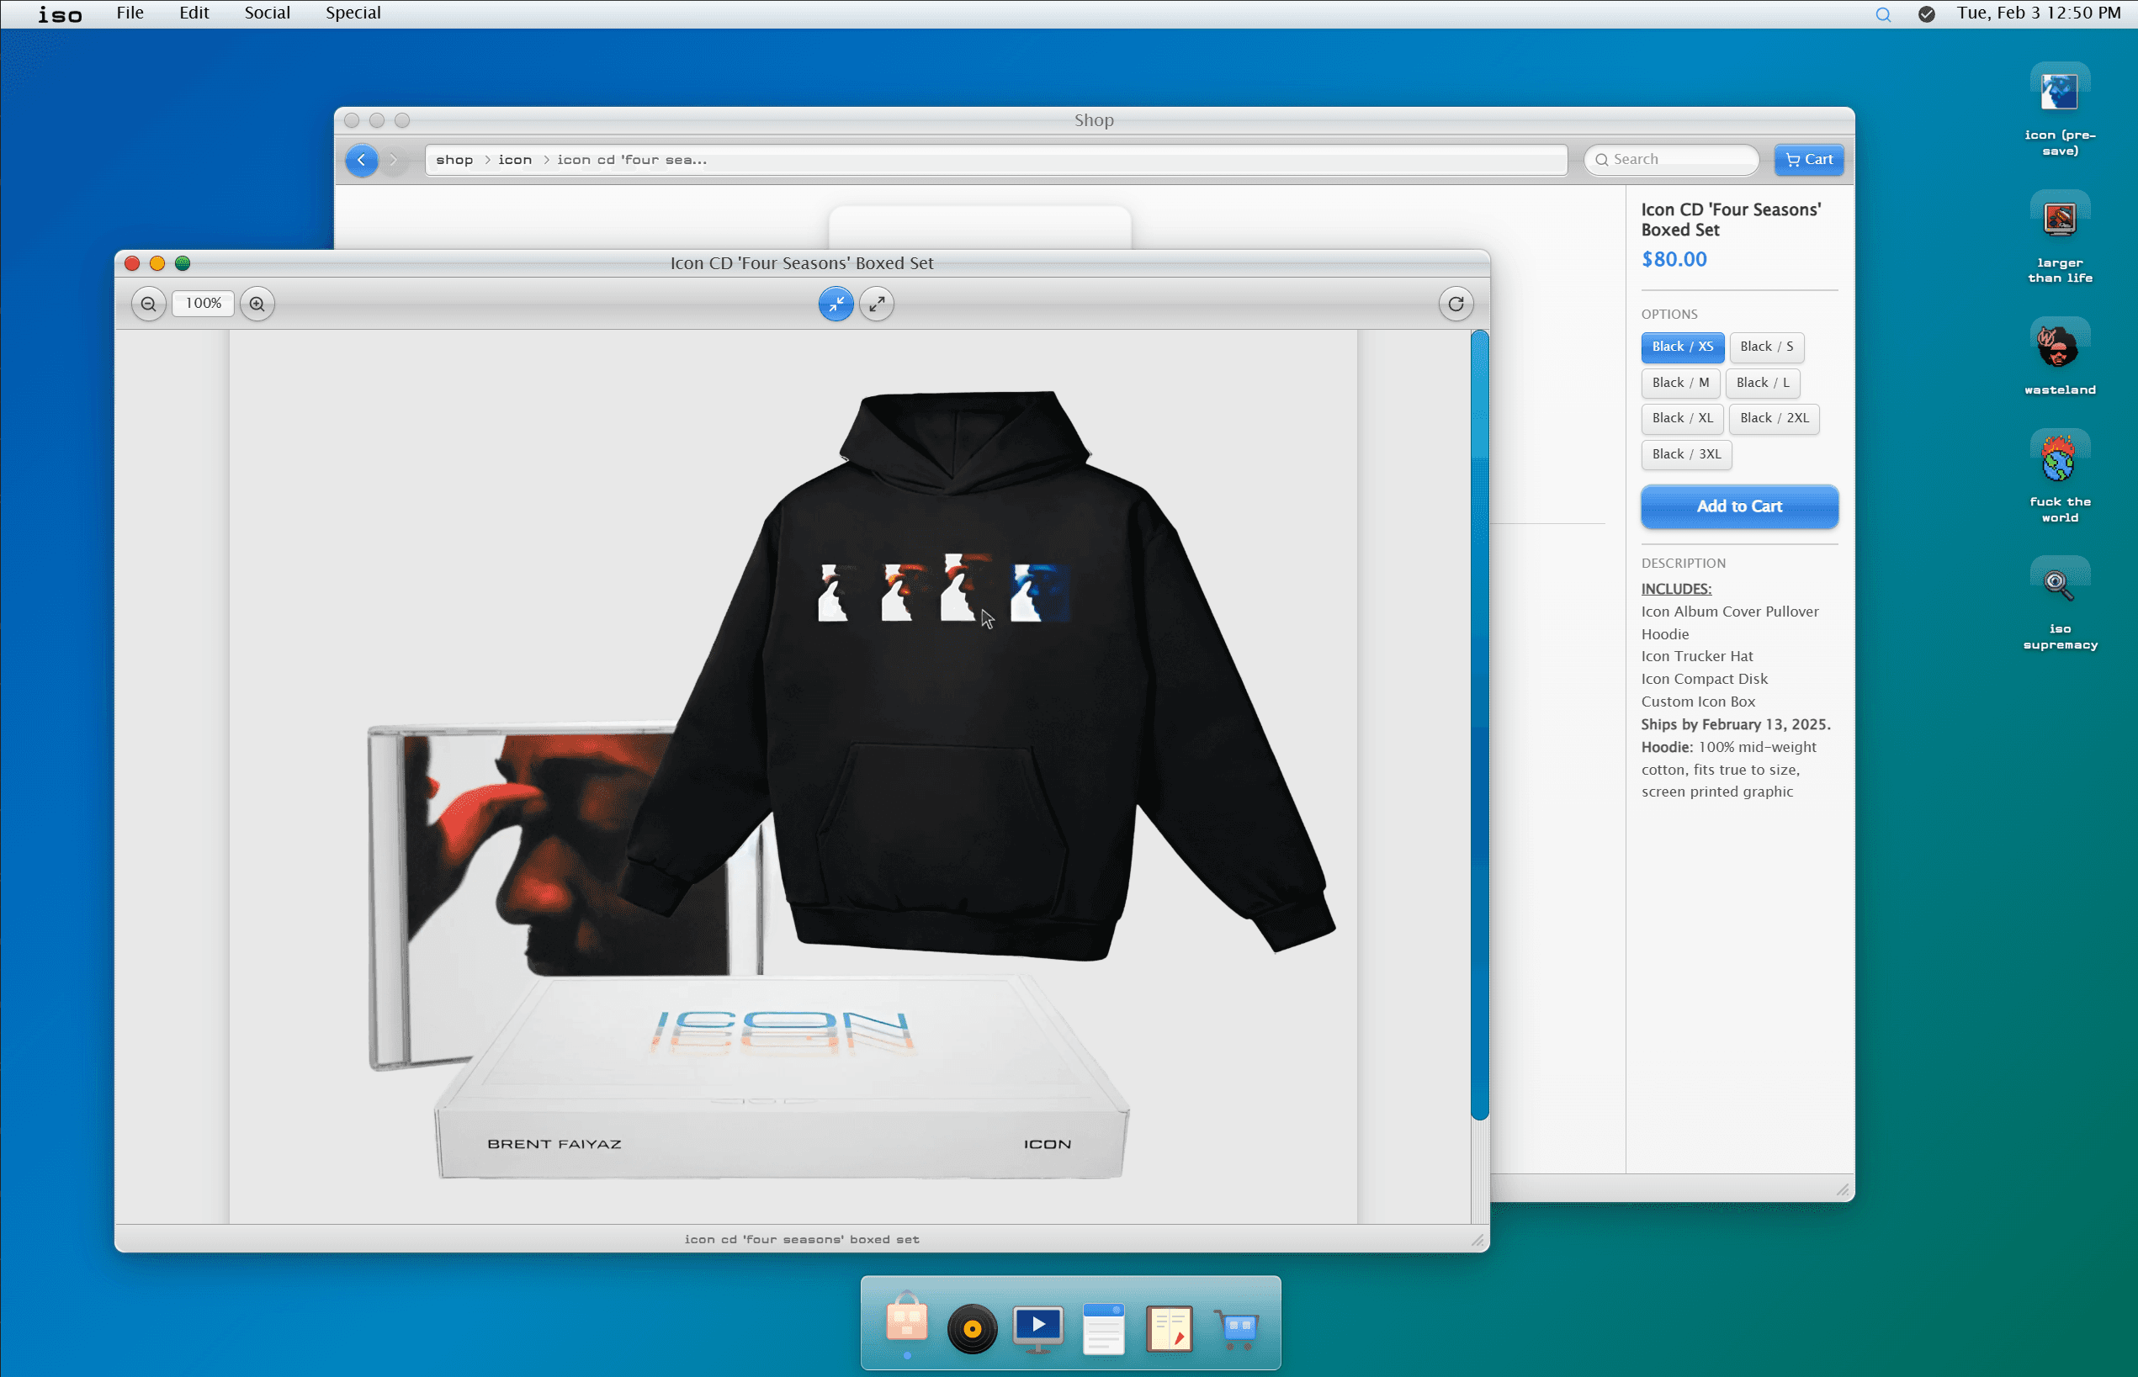Click the Shop search field
Image resolution: width=2138 pixels, height=1377 pixels.
[1672, 160]
